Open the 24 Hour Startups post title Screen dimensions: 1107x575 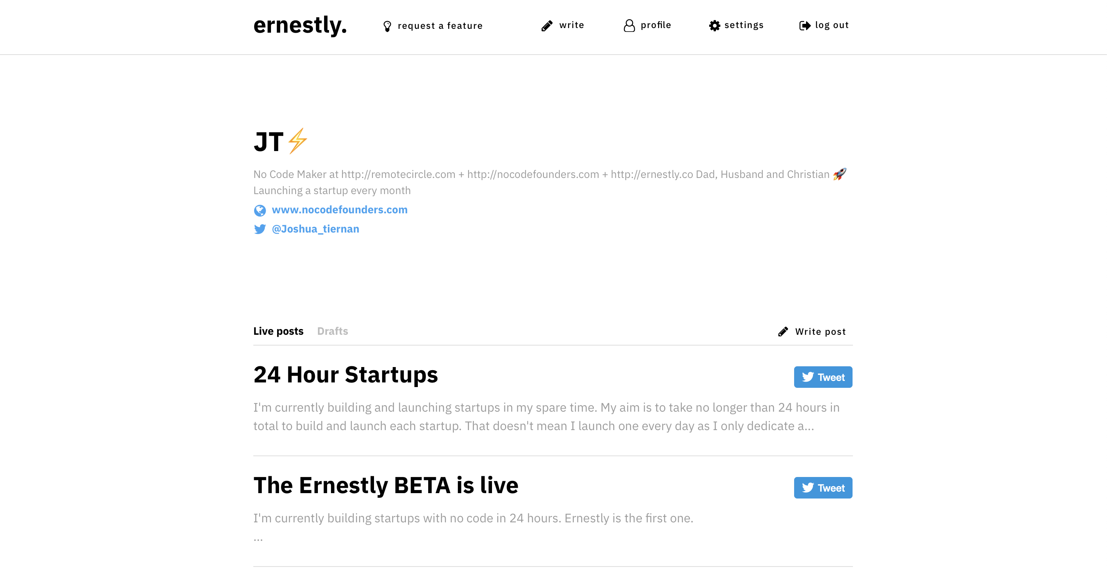[346, 374]
